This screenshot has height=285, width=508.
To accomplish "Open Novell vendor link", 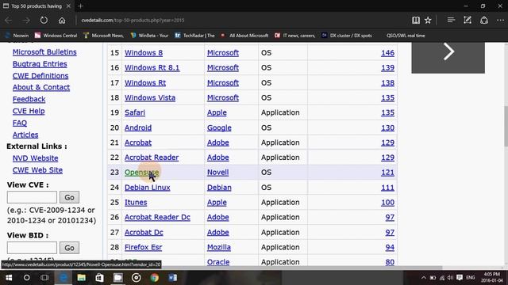I will 217,173.
